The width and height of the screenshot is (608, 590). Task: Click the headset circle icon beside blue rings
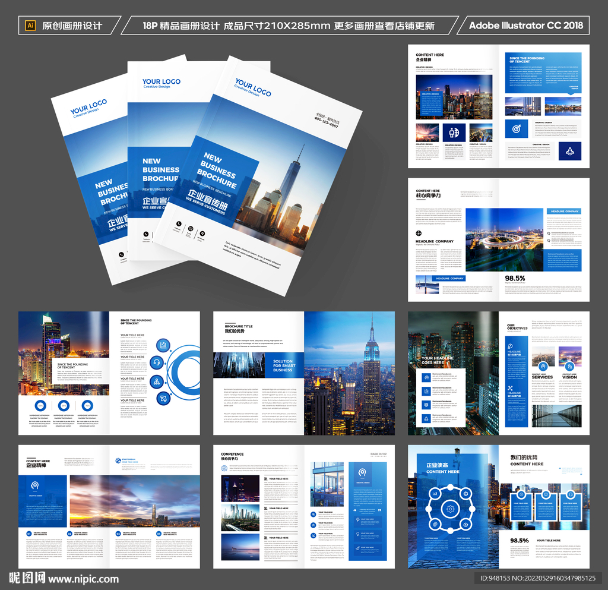pyautogui.click(x=156, y=362)
